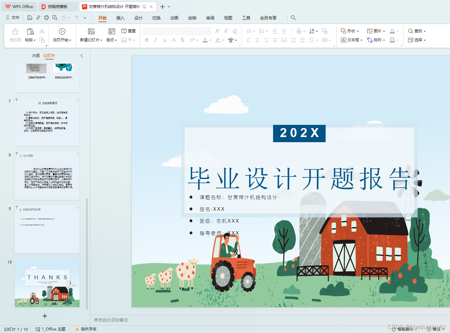This screenshot has width=450, height=333.
Task: Open the text highlight color picker
Action: [223, 40]
